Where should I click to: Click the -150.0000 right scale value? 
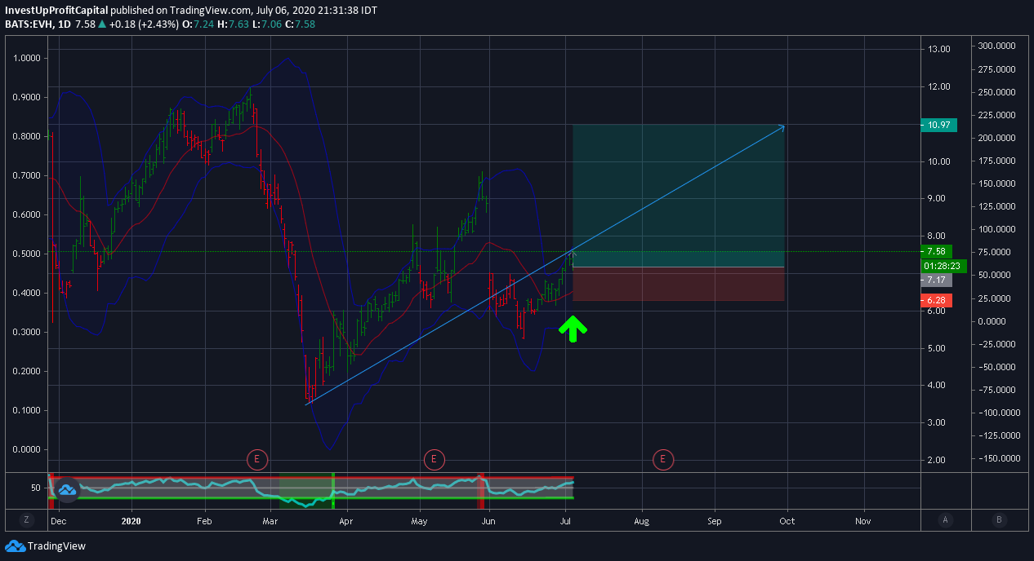click(997, 459)
